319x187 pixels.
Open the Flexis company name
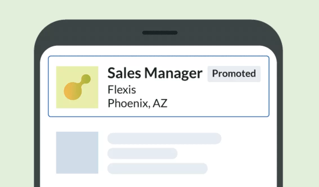(x=122, y=90)
